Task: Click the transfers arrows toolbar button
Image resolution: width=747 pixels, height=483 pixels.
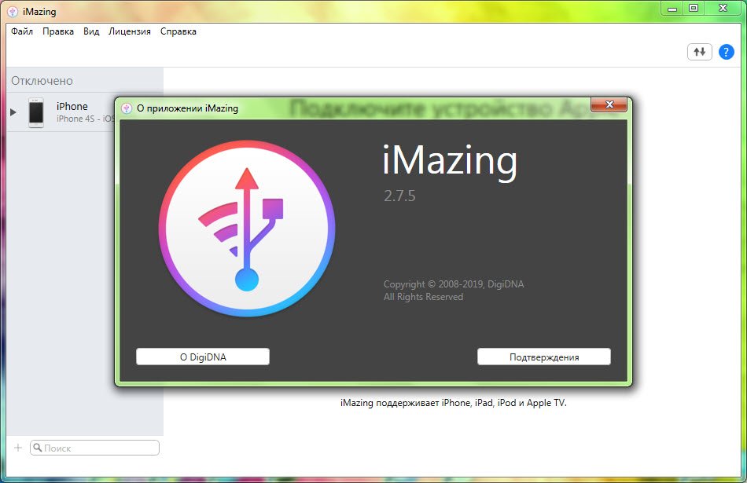Action: click(699, 52)
